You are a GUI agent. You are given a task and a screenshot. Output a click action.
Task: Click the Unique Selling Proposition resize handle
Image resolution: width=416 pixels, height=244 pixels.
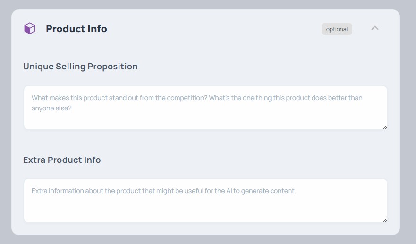point(385,127)
